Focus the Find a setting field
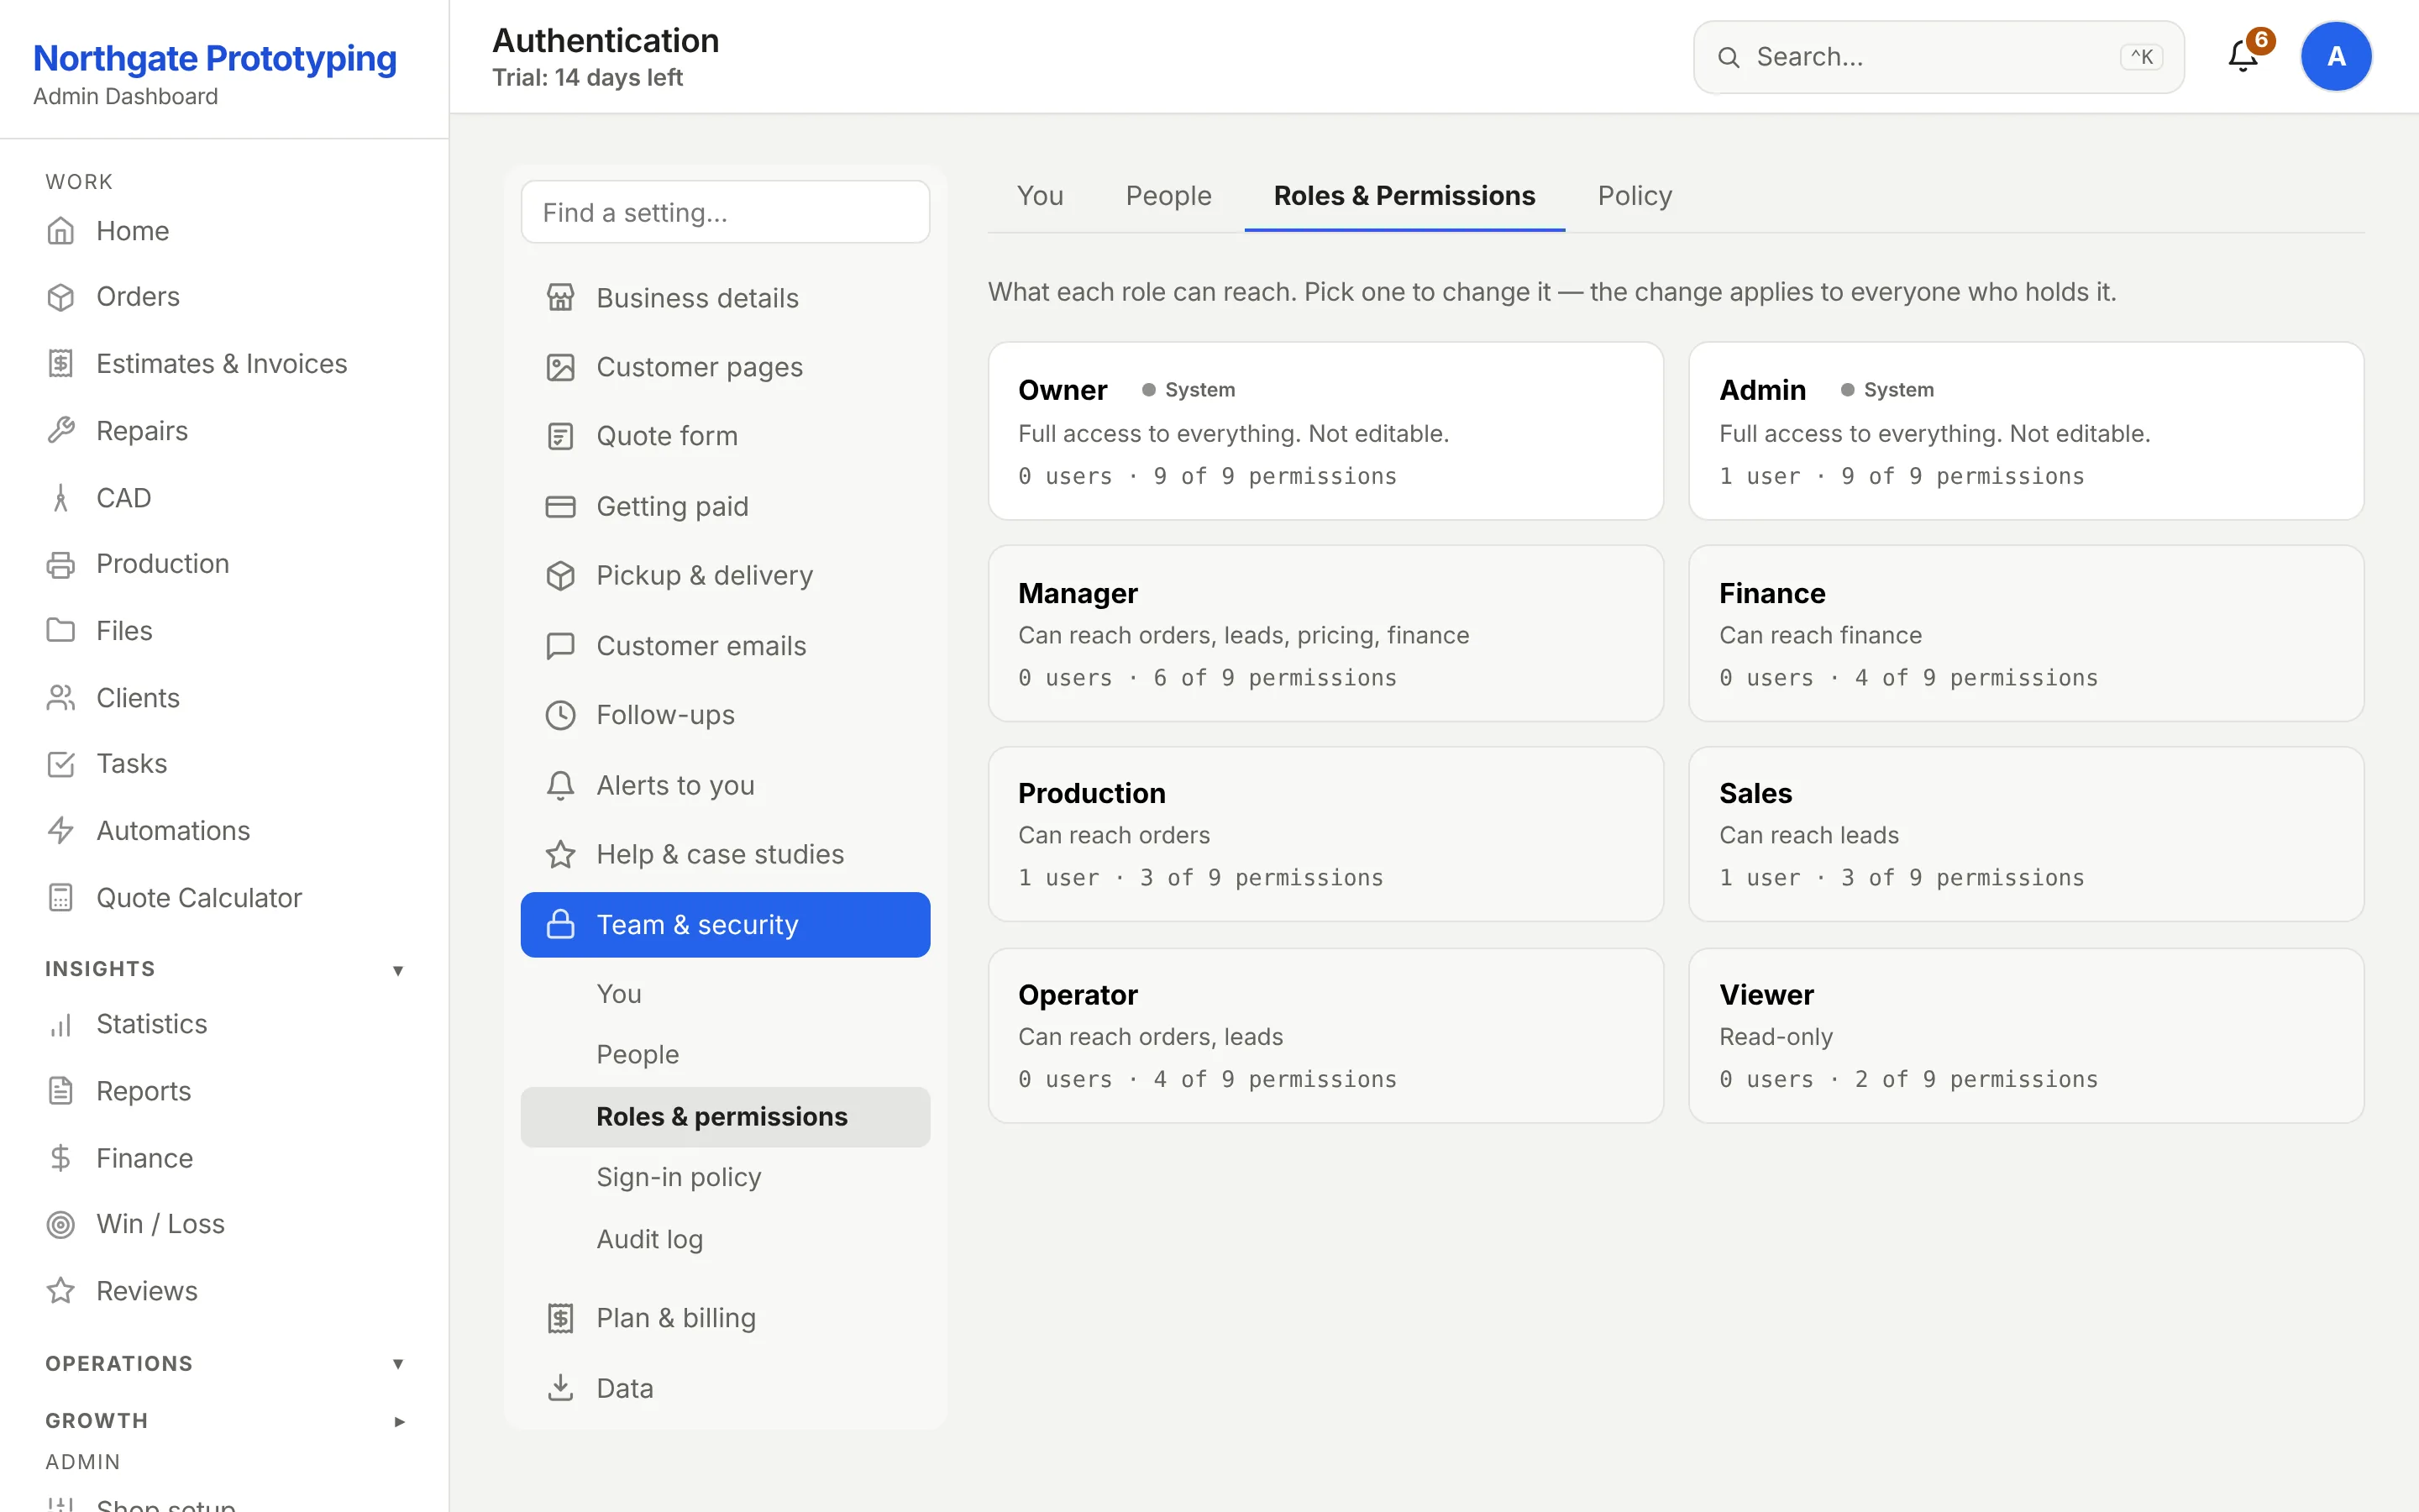This screenshot has height=1512, width=2419. click(x=726, y=212)
